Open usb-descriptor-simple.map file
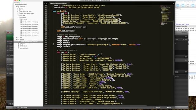 (30, 33)
